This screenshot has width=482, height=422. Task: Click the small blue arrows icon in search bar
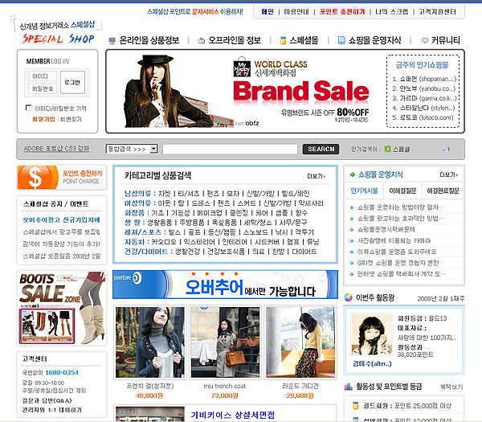[446, 150]
